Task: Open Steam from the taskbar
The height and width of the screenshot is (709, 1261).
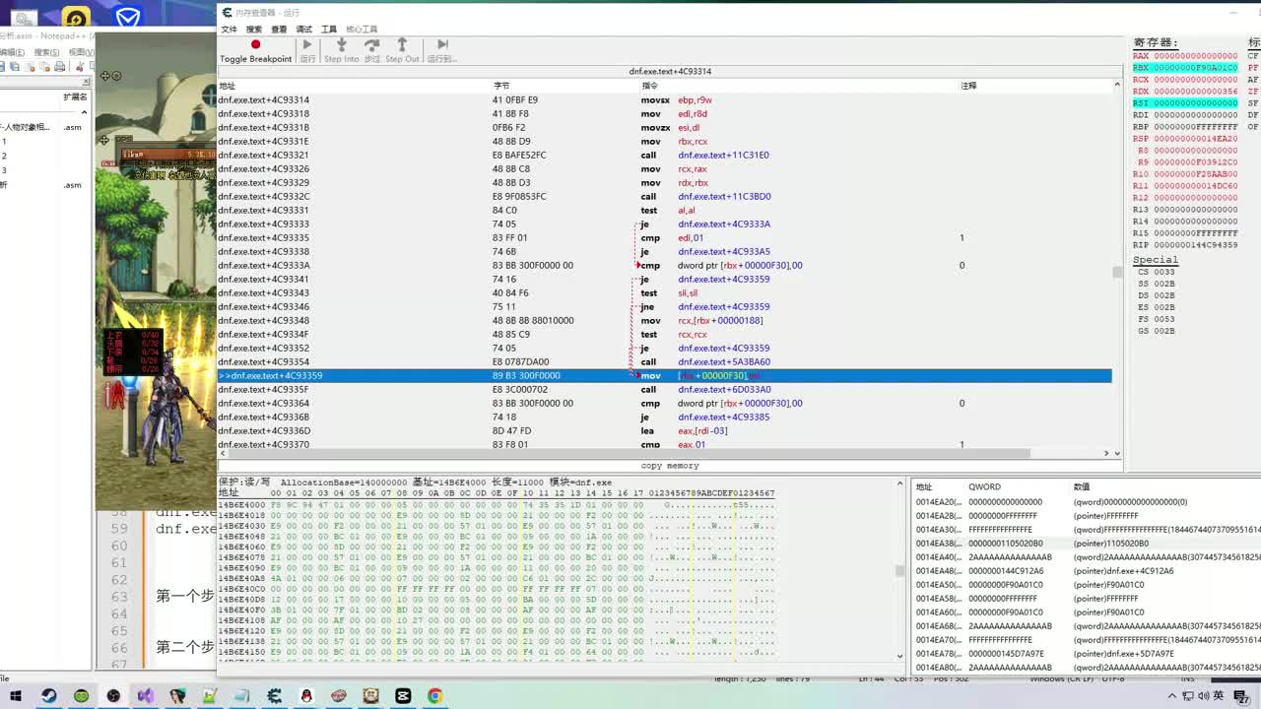Action: (48, 696)
